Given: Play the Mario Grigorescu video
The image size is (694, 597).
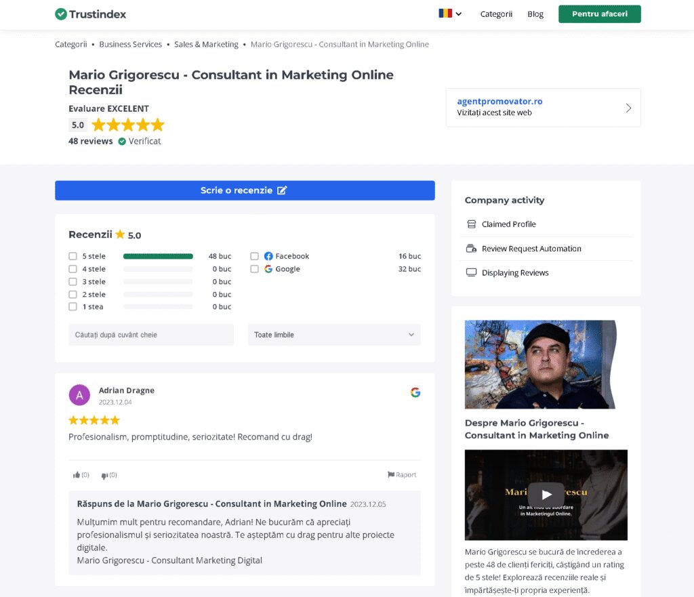Looking at the screenshot, I should tap(546, 495).
